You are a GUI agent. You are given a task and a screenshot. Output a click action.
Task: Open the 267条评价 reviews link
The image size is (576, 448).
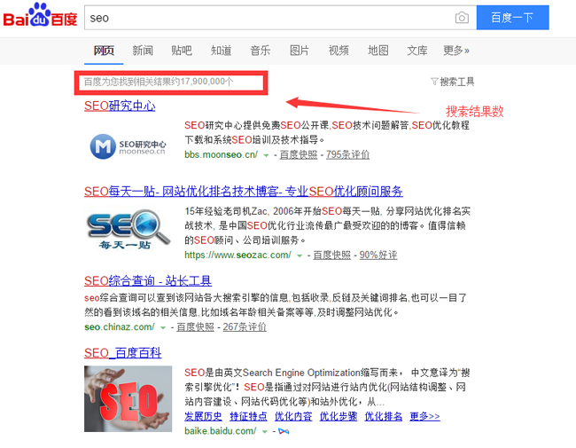pos(245,327)
